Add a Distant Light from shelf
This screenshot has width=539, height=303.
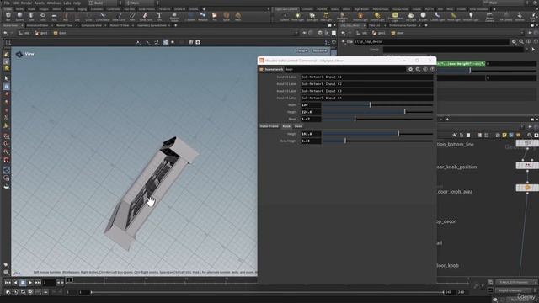(377, 17)
